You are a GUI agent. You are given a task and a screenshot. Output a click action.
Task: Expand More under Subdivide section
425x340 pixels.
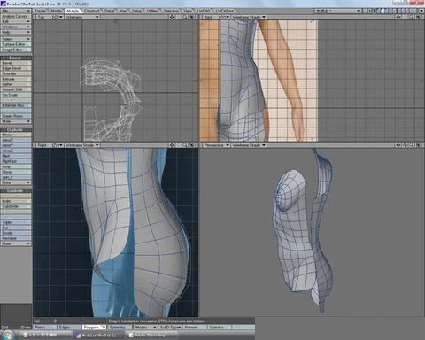(16, 243)
